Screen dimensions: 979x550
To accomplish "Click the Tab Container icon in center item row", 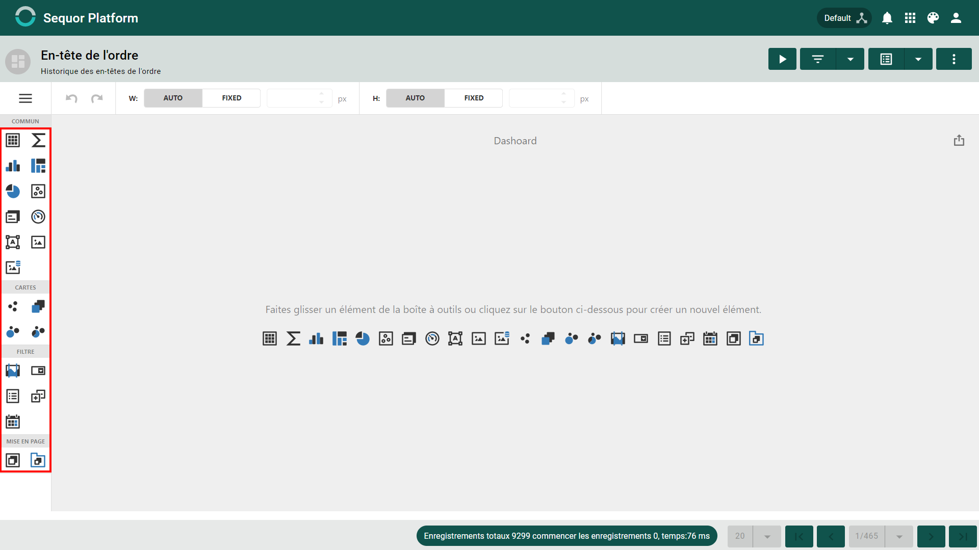I will (757, 338).
